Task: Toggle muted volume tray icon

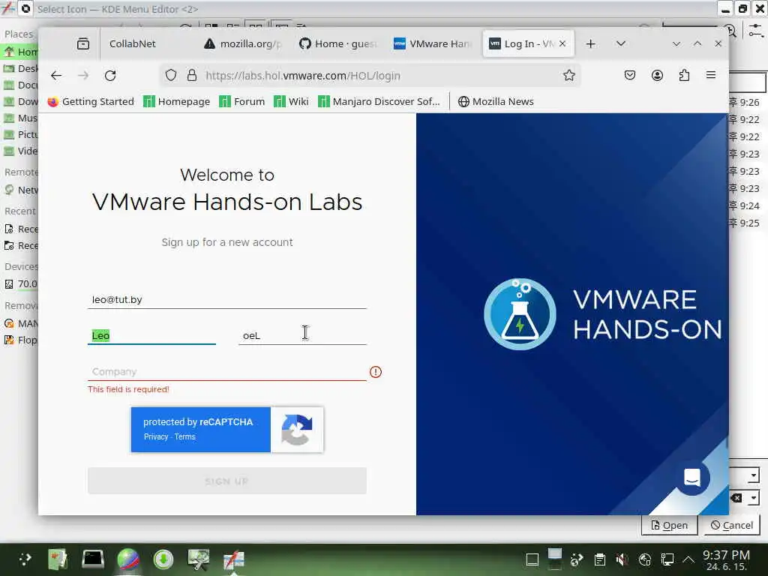Action: pos(622,559)
